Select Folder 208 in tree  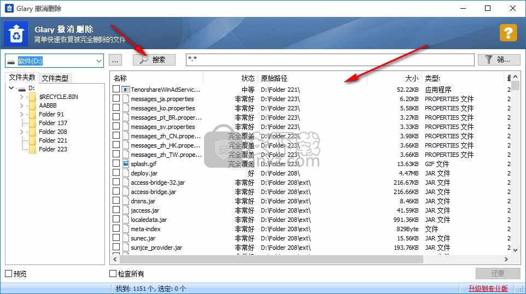(53, 132)
